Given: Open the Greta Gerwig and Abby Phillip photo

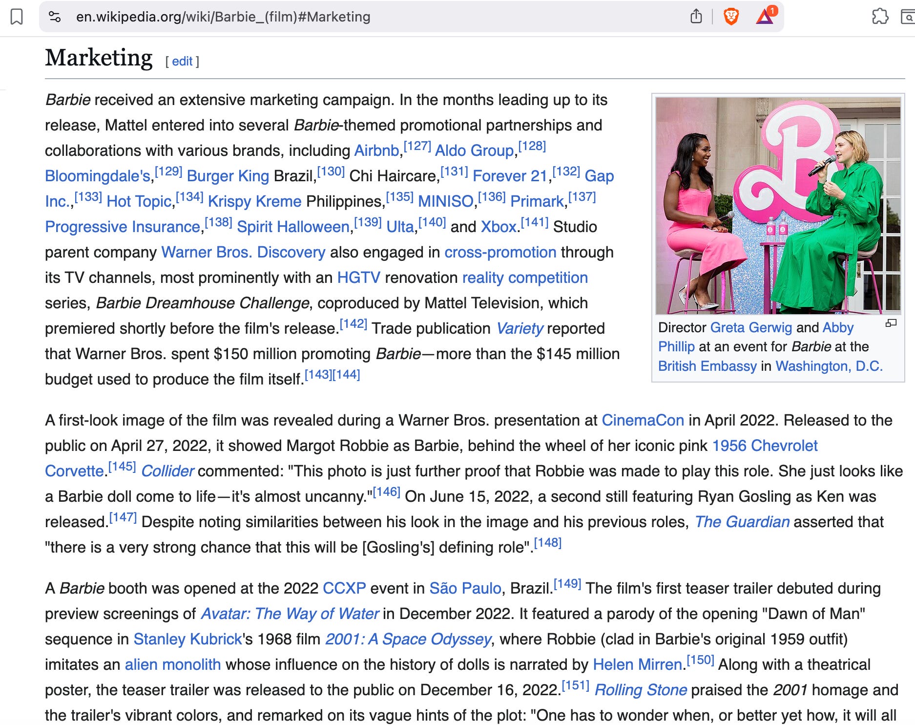Looking at the screenshot, I should click(x=778, y=205).
